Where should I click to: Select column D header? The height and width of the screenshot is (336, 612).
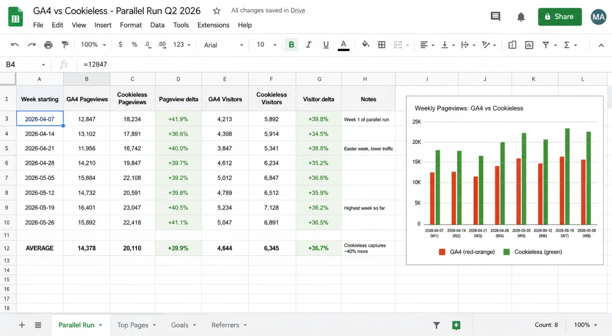[178, 79]
